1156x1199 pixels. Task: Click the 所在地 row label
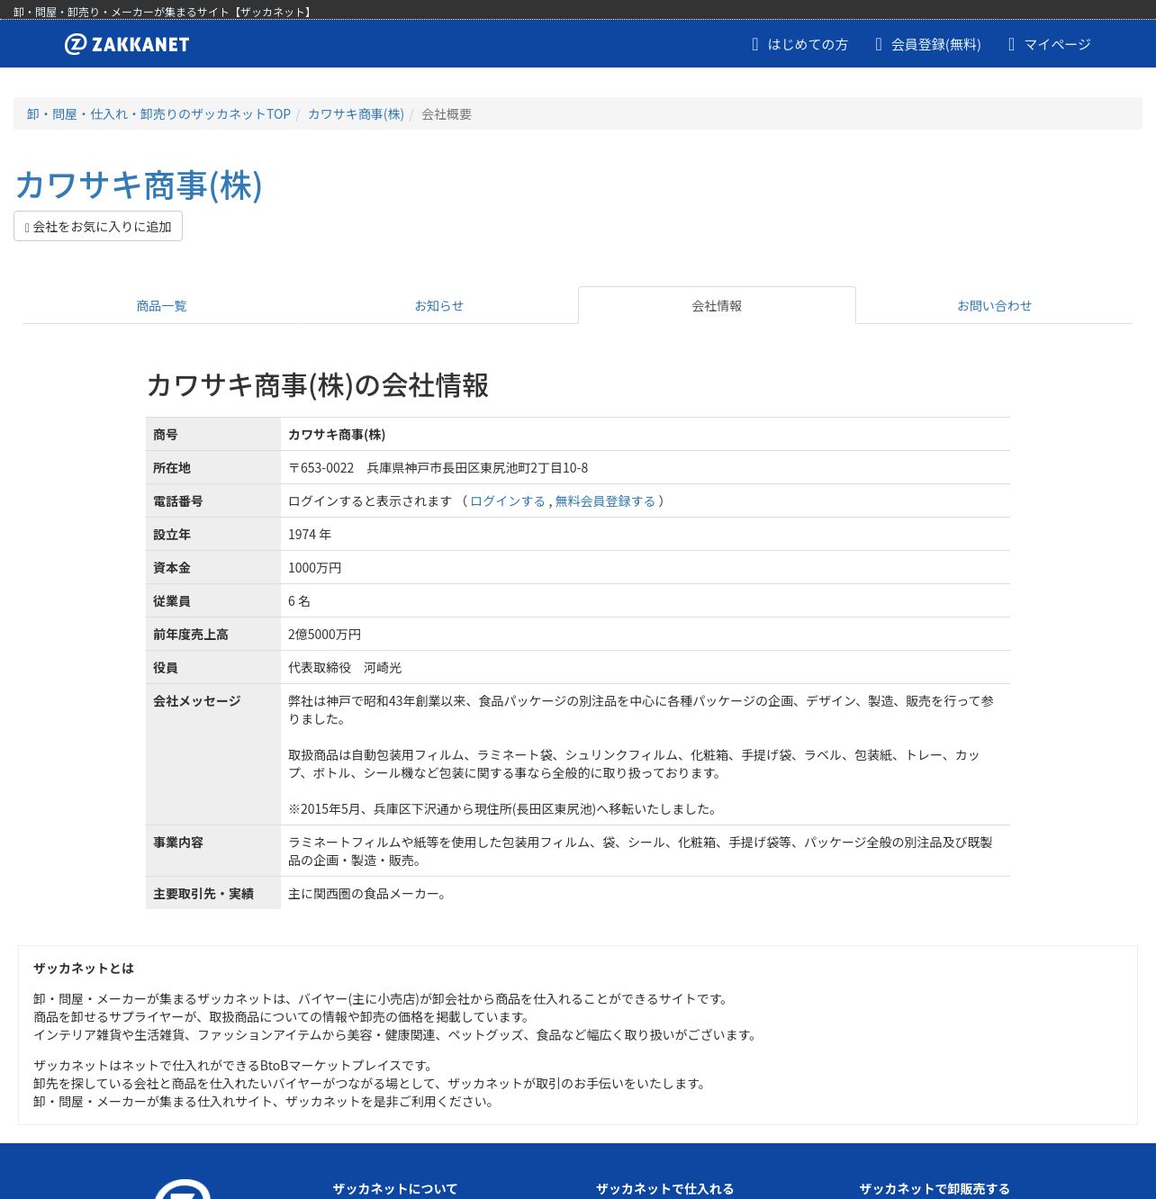point(172,468)
